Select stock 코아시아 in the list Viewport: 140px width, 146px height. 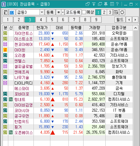coord(22,110)
